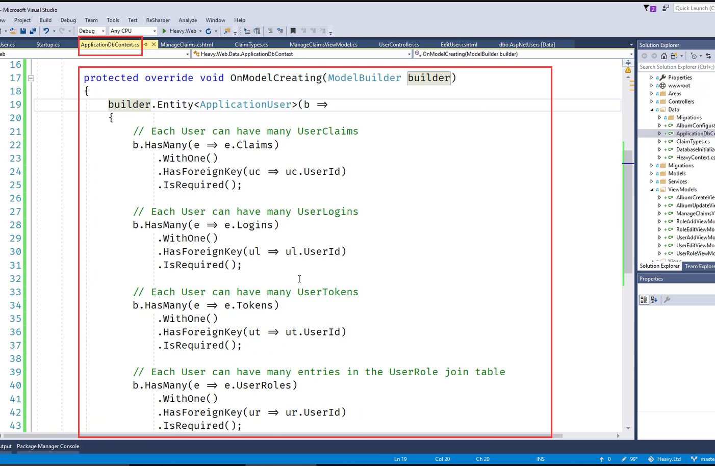This screenshot has height=466, width=715.
Task: Collapse the Data folder
Action: [651, 110]
